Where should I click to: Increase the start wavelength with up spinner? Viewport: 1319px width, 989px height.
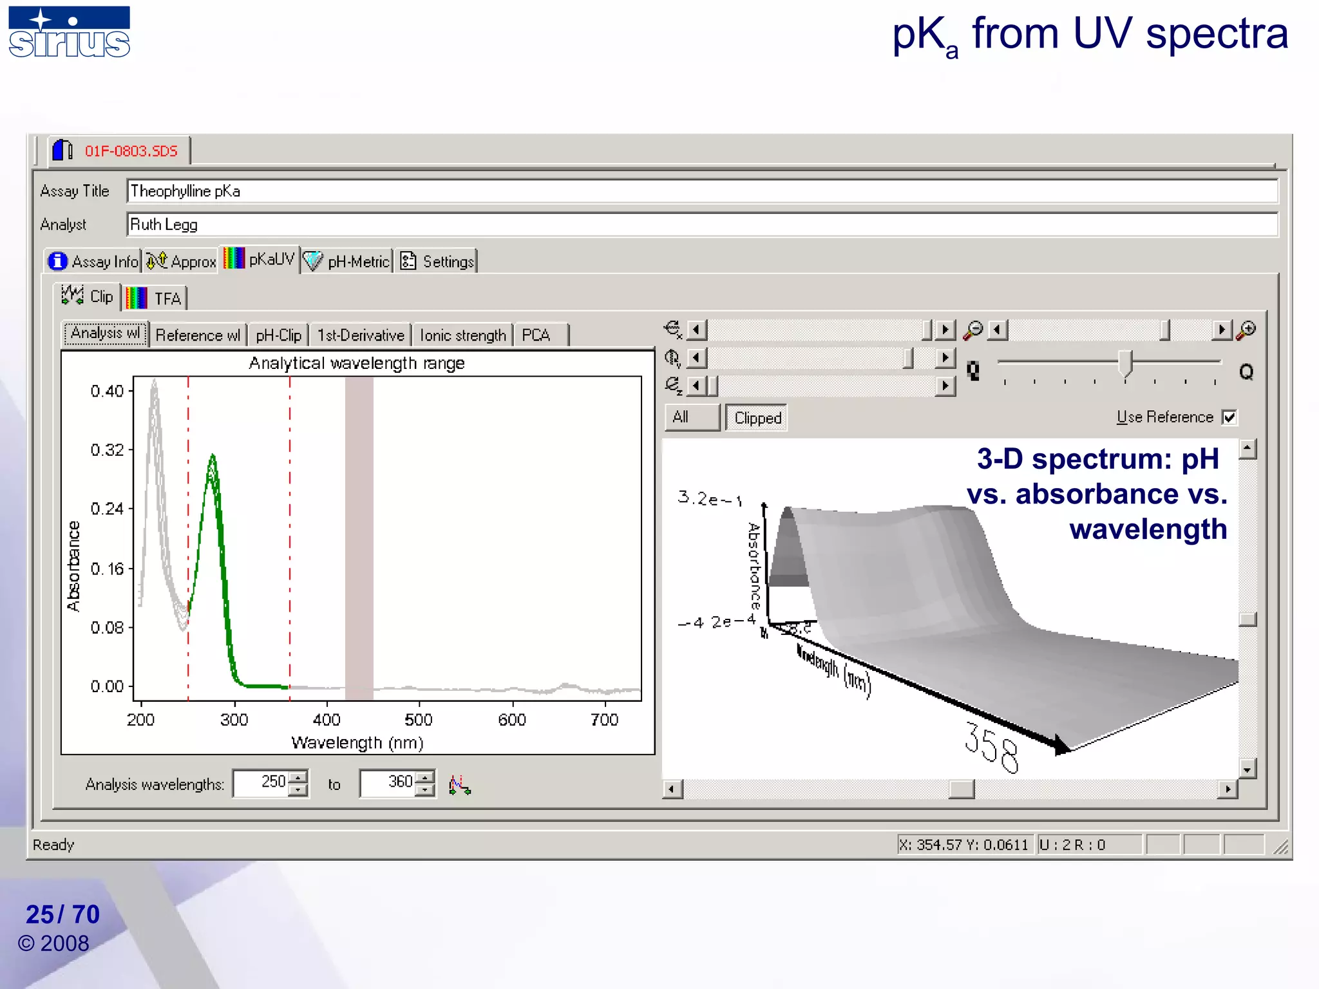pos(298,777)
